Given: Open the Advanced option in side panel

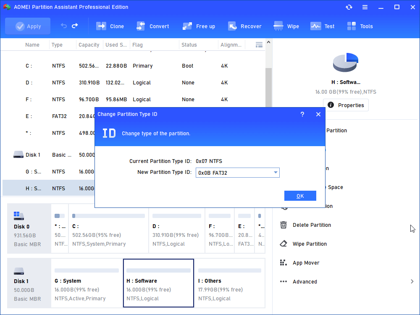Looking at the screenshot, I should pyautogui.click(x=305, y=282).
